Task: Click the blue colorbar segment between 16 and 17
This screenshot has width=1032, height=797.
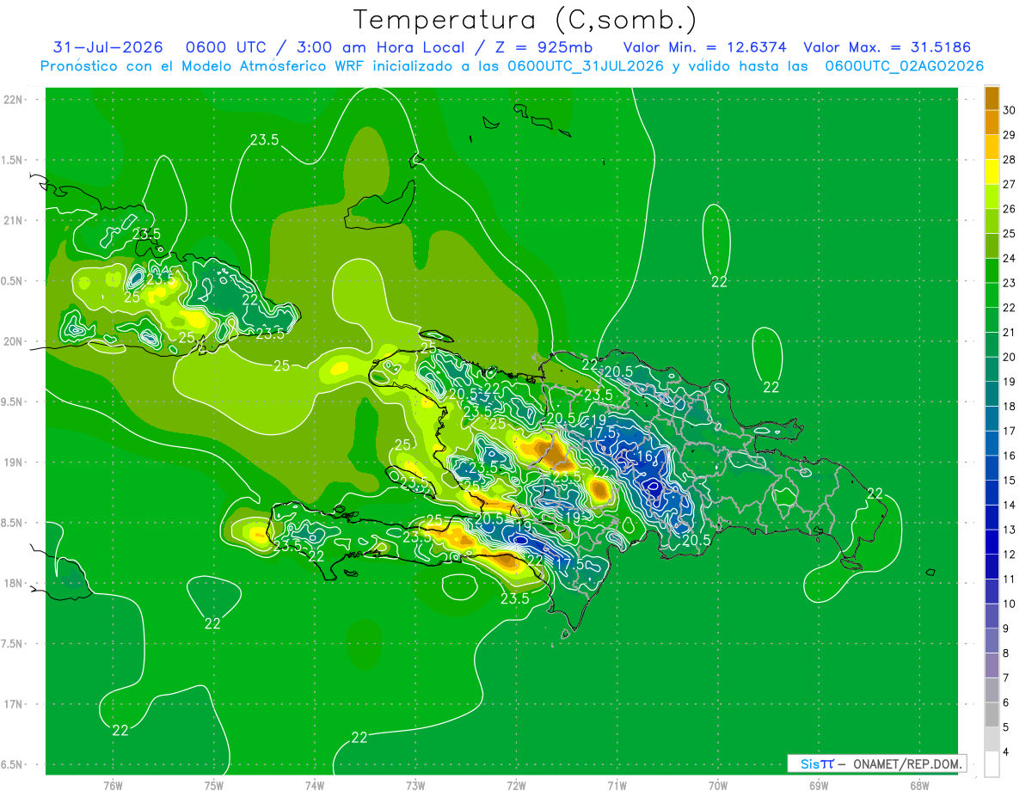Action: pyautogui.click(x=992, y=444)
